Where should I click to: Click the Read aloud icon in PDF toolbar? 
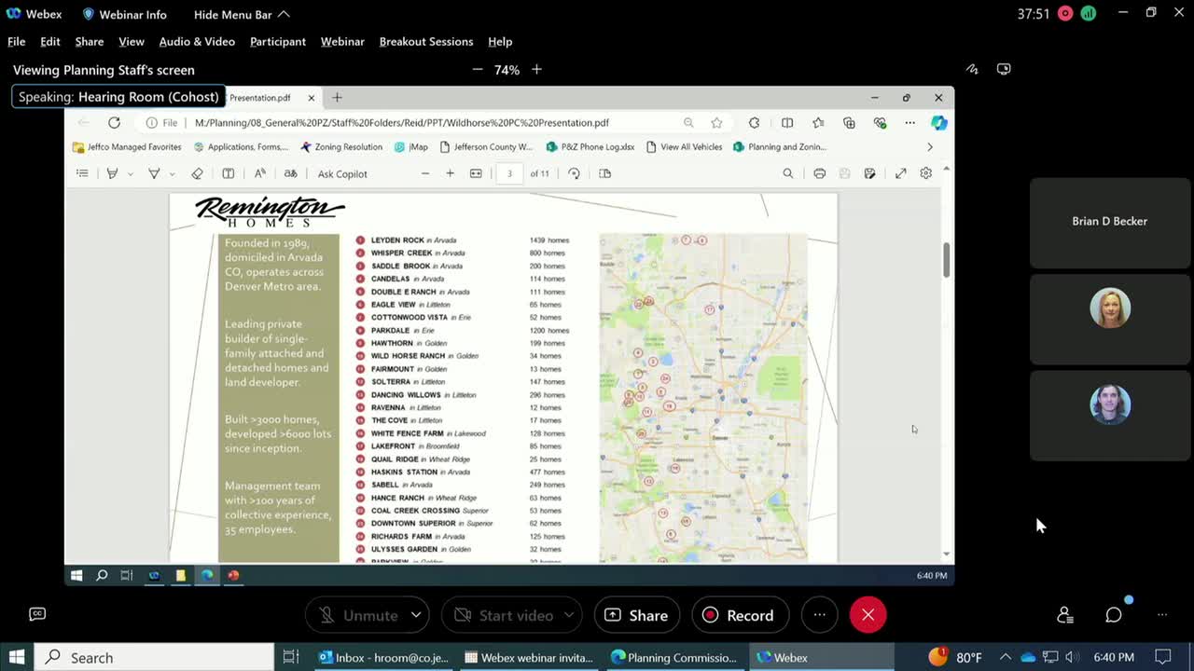coord(260,173)
